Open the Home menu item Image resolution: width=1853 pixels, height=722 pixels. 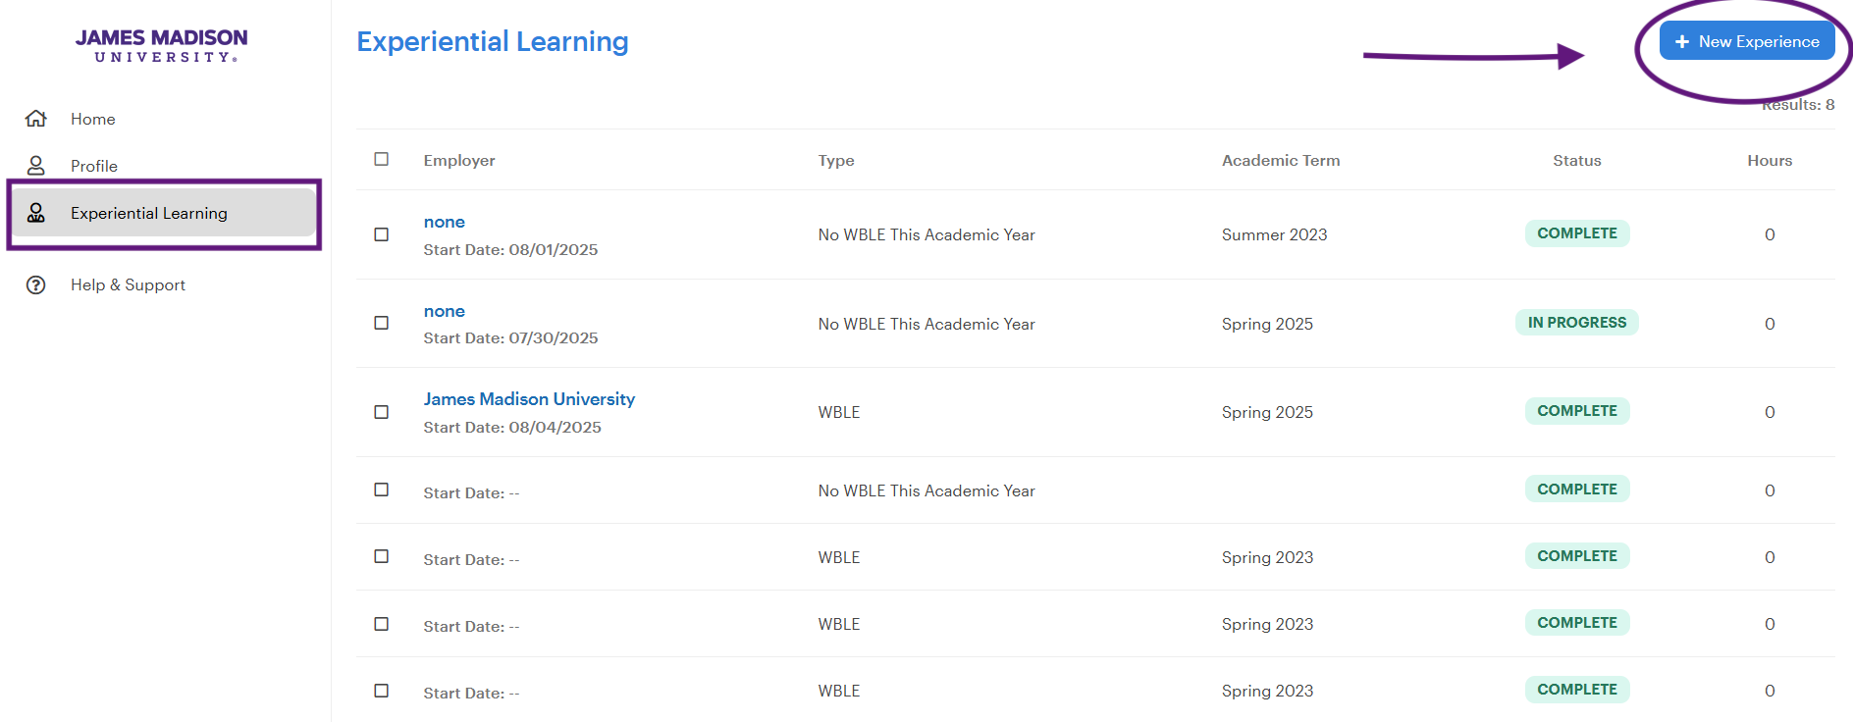[x=92, y=119]
